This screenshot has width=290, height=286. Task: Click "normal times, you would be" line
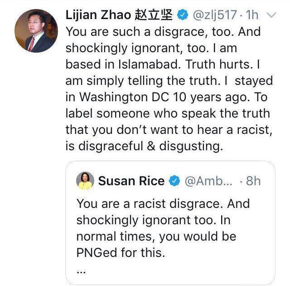click(156, 237)
